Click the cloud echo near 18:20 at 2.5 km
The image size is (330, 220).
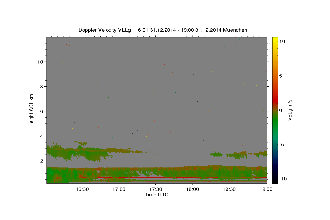click(216, 155)
